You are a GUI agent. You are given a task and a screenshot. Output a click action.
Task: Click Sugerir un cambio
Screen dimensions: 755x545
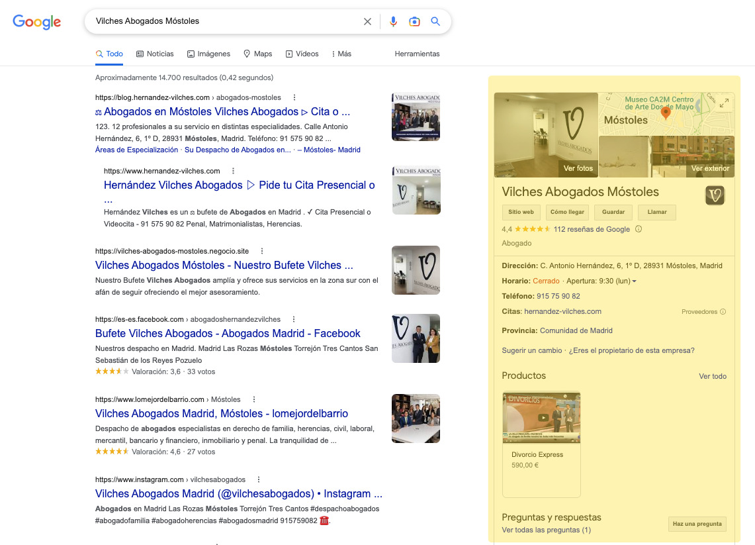[x=532, y=351]
